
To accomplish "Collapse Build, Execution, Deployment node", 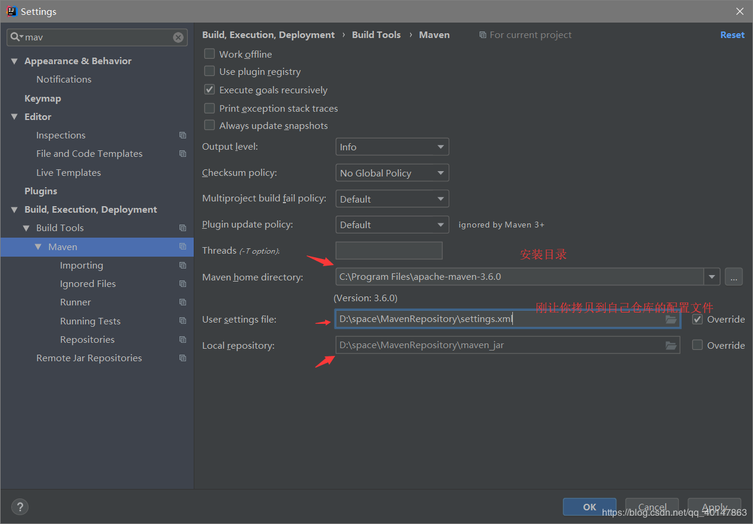I will click(14, 210).
